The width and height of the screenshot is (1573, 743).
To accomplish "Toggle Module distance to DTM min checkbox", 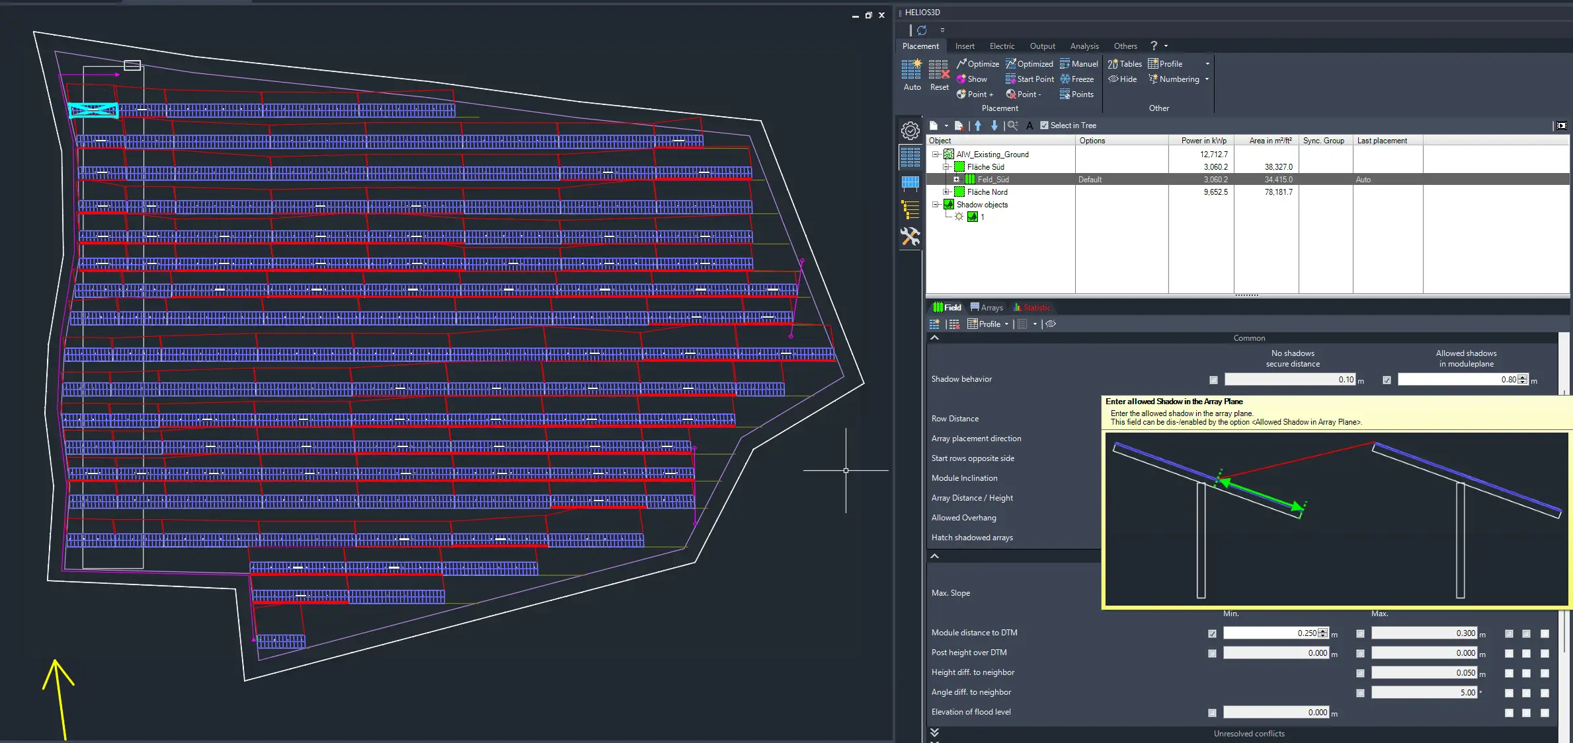I will click(x=1212, y=633).
